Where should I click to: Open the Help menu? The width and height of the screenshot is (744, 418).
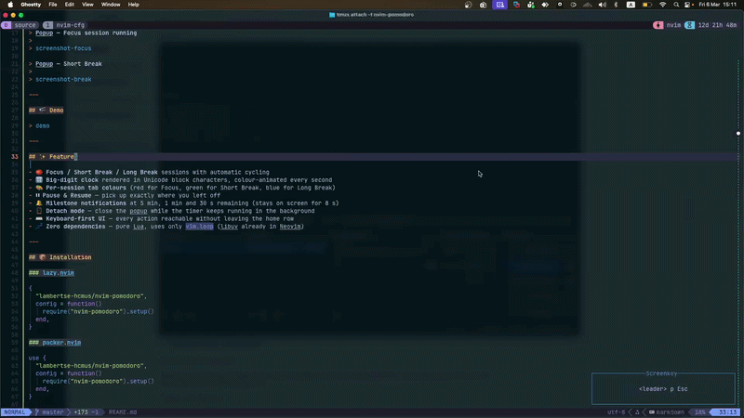click(x=133, y=5)
